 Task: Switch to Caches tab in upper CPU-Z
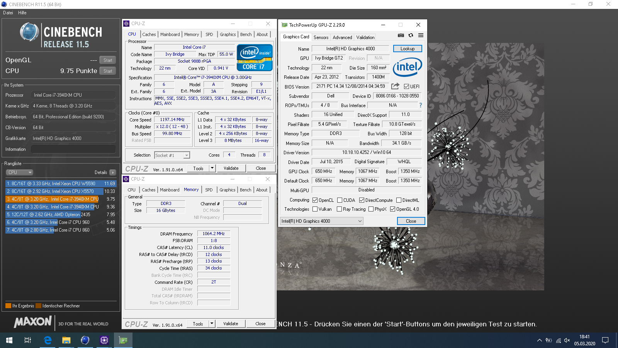point(149,34)
